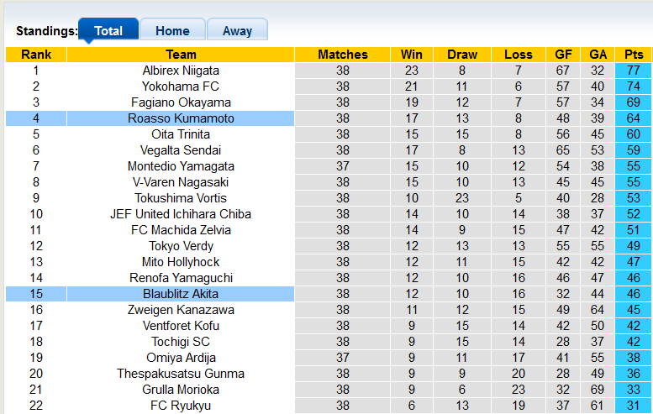Select the highlighted Roasso Kumamoto row
The image size is (653, 414).
point(181,118)
